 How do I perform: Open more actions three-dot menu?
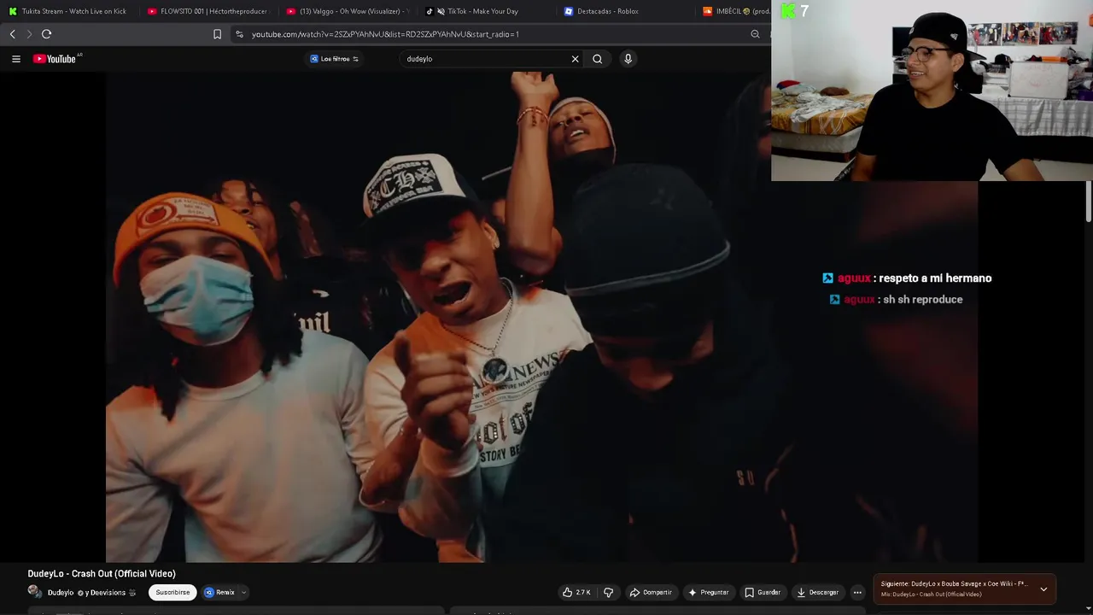(857, 592)
